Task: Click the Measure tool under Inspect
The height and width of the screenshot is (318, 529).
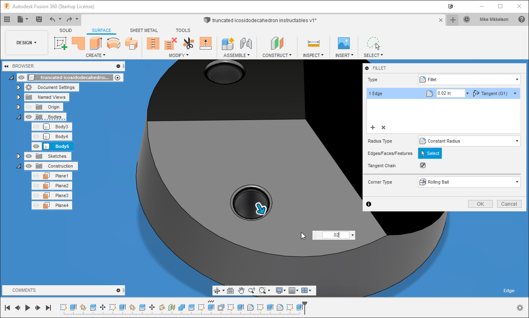Action: (x=313, y=43)
